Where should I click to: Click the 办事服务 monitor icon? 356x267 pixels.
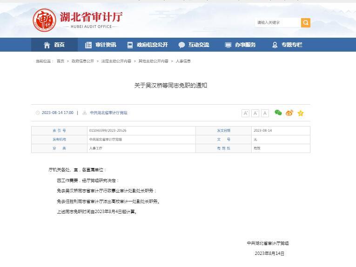228,45
